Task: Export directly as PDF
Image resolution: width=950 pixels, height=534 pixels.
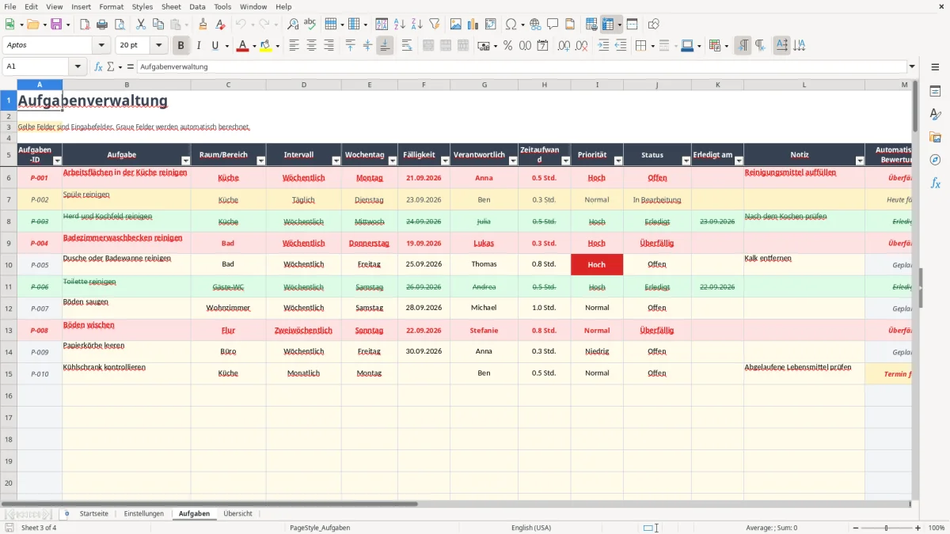Action: (x=85, y=25)
